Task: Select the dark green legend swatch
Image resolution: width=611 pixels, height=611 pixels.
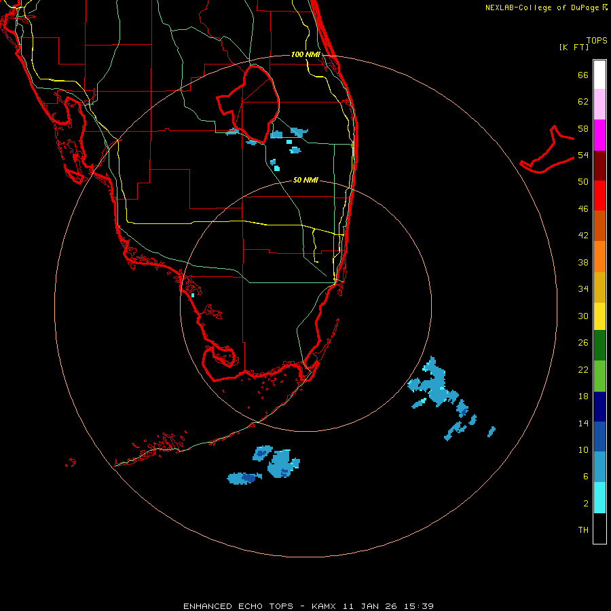Action: 599,346
